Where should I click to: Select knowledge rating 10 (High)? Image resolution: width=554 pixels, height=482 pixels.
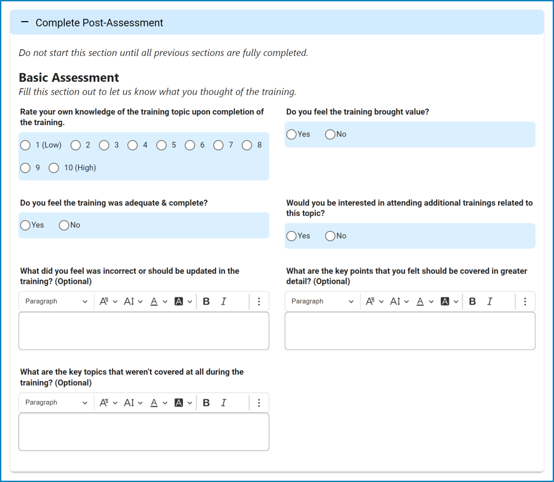pos(54,168)
